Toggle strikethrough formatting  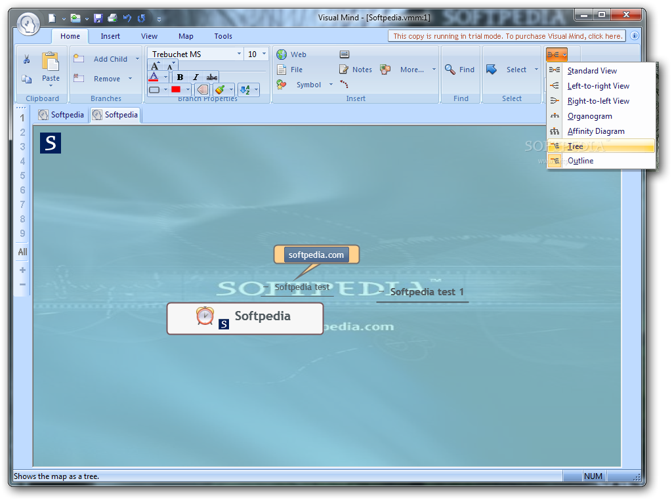(212, 77)
